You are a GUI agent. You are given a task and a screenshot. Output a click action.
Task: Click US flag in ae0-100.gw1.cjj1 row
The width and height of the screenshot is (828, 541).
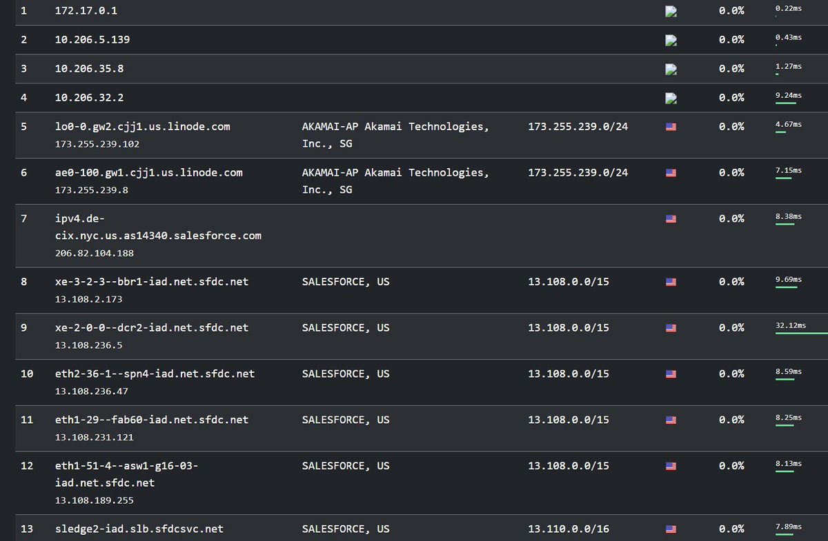pos(671,173)
